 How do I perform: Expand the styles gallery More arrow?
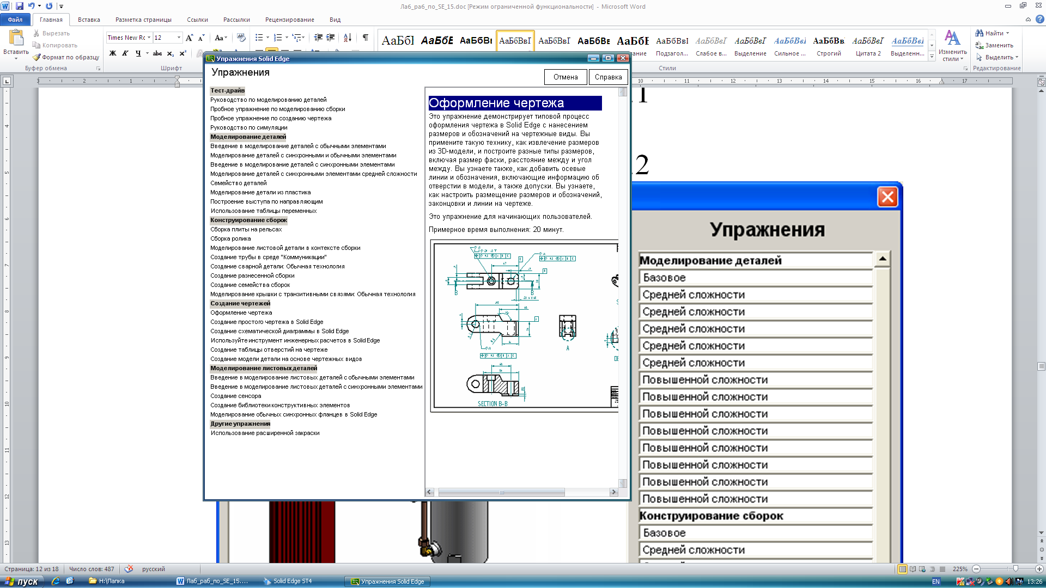[932, 57]
